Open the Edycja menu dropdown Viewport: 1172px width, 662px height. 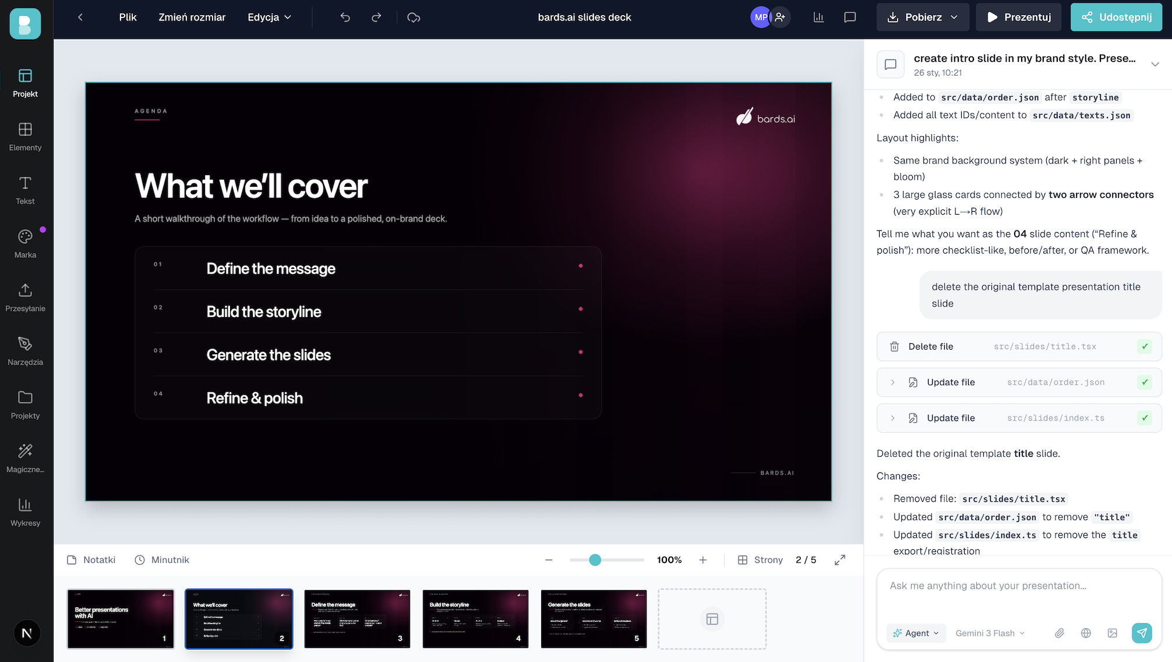pos(269,17)
